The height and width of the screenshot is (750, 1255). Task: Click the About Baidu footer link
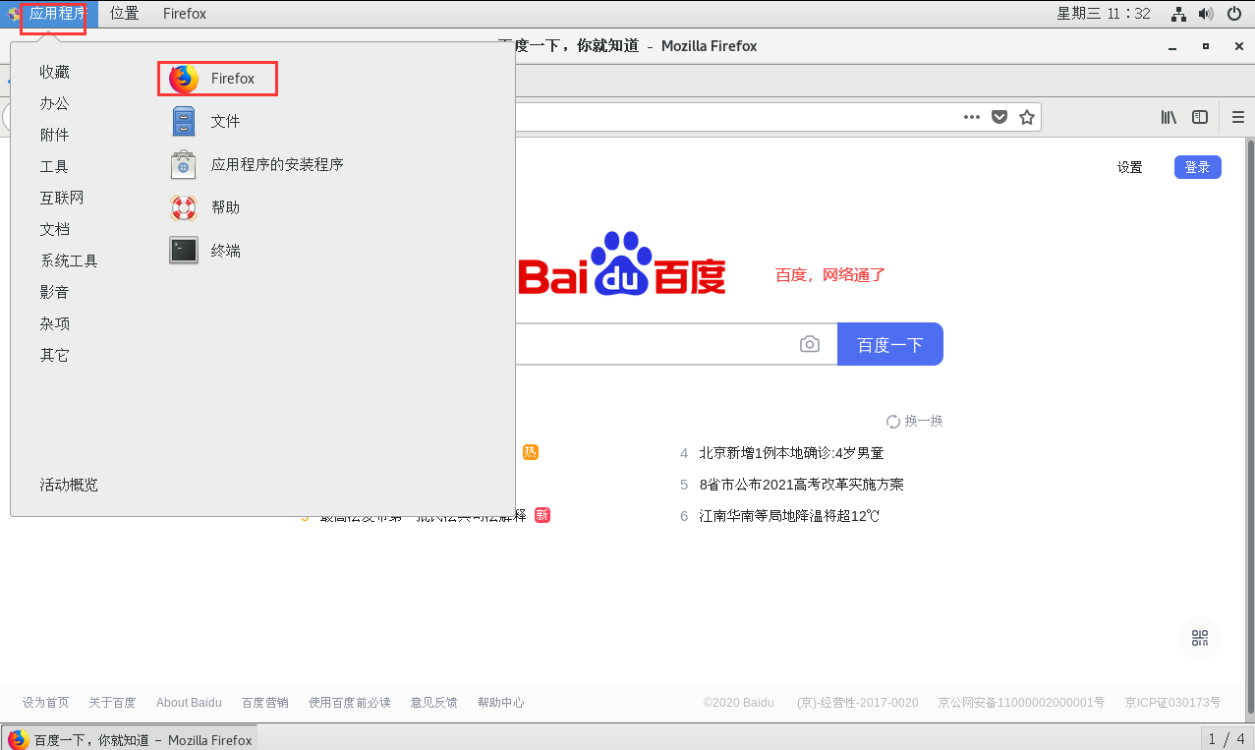tap(189, 702)
